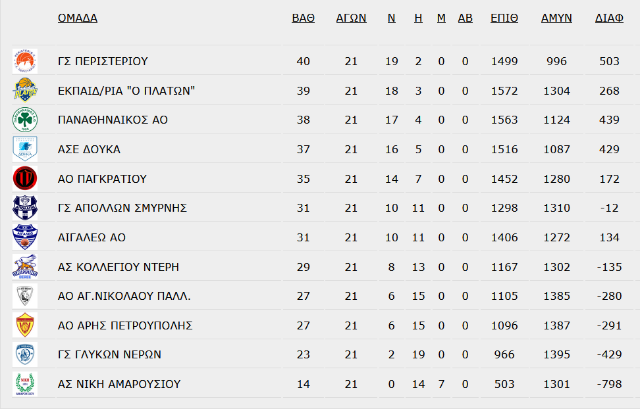640x409 pixels.
Task: Click the Apollon Smyrnis blue crest
Action: pyautogui.click(x=25, y=208)
